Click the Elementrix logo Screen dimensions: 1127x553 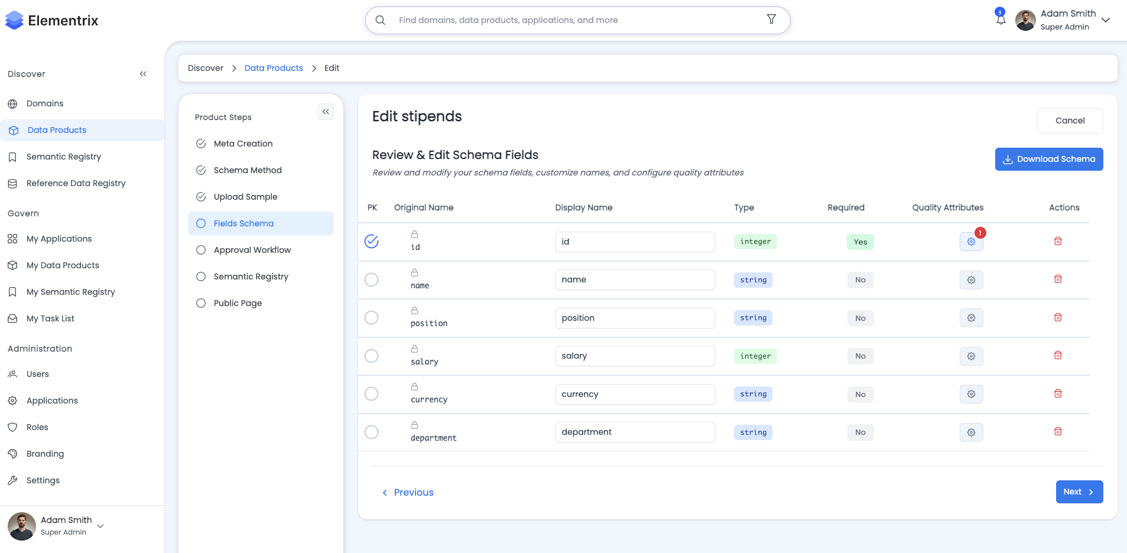click(52, 19)
